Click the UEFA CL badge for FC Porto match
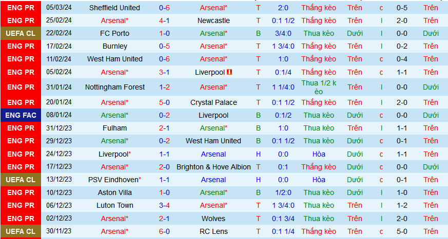This screenshot has height=239, width=448. click(22, 33)
